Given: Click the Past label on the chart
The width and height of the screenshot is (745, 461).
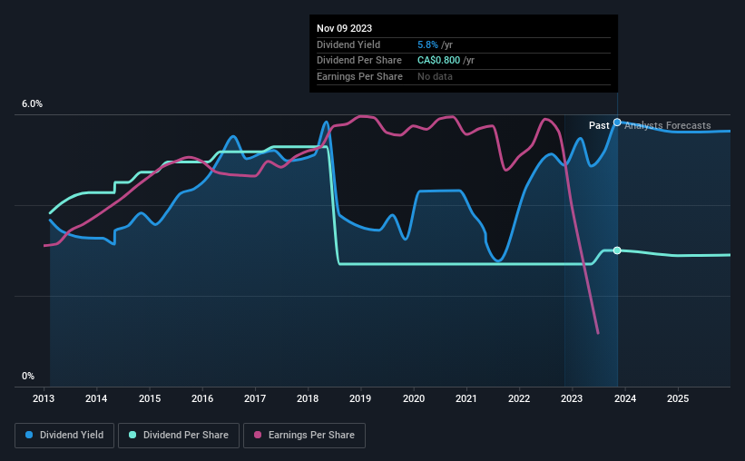Looking at the screenshot, I should (x=599, y=125).
